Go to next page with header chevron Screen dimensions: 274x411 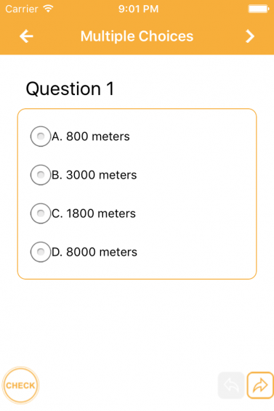point(250,36)
